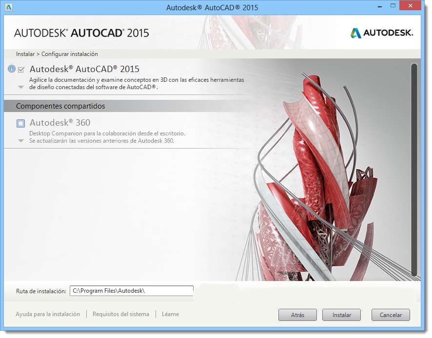Click the Ruta de instalación path field
Screen dimensions: 432x338
[132, 291]
